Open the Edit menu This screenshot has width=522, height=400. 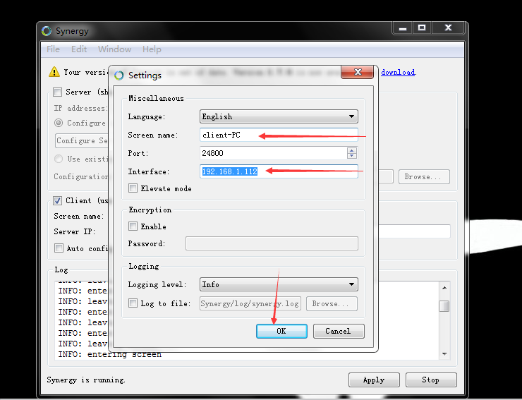79,49
